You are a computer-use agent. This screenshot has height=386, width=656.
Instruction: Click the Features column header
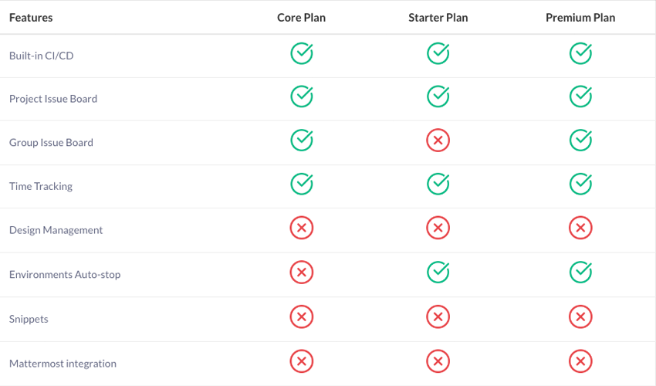click(31, 18)
